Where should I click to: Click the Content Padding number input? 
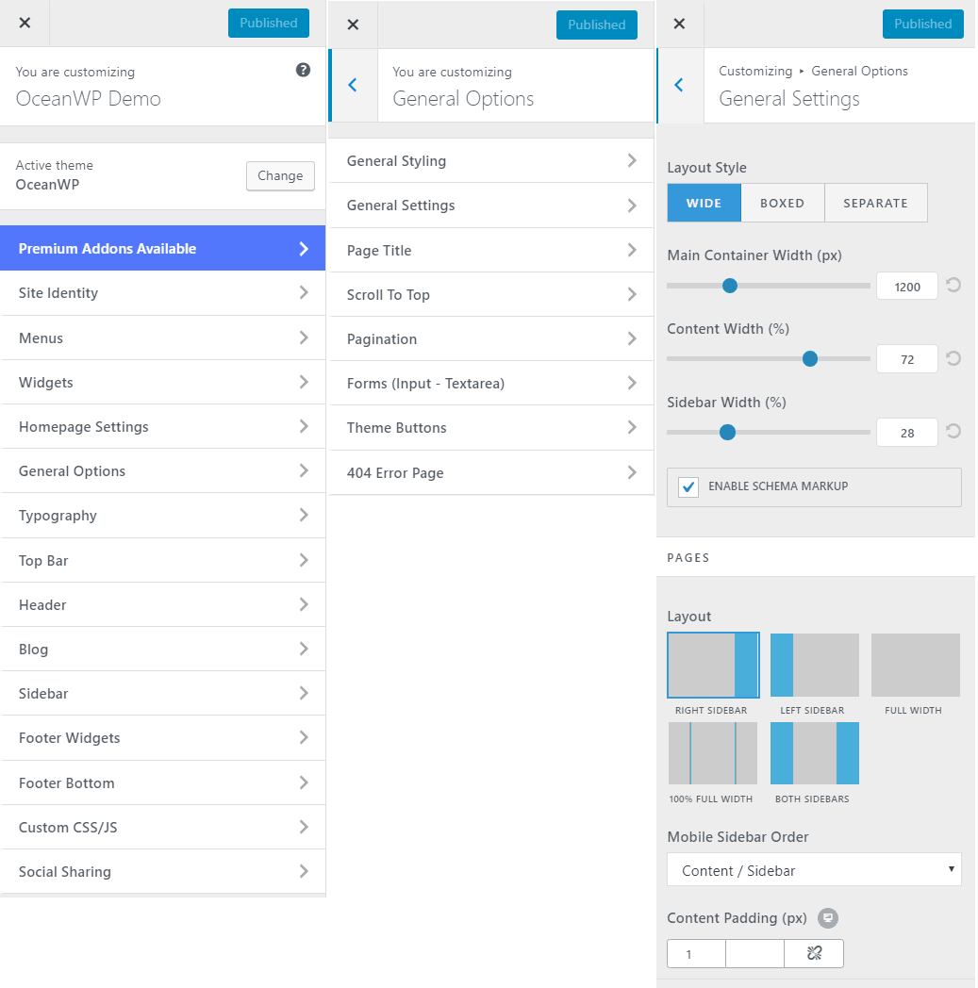[x=695, y=953]
